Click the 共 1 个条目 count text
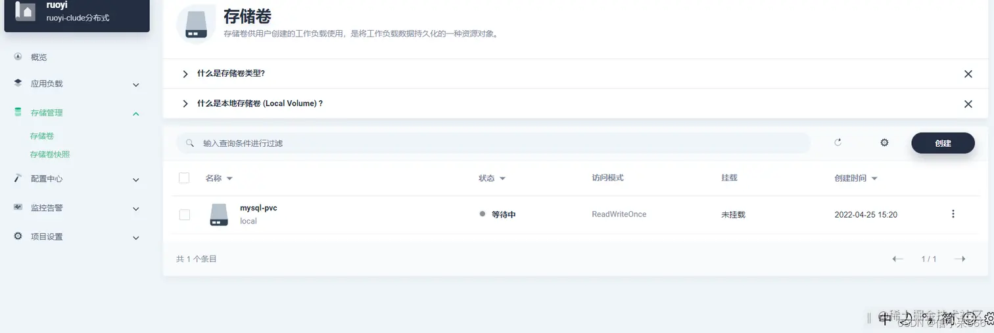994x333 pixels. point(197,259)
